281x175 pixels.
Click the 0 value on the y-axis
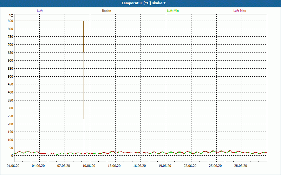12,156
